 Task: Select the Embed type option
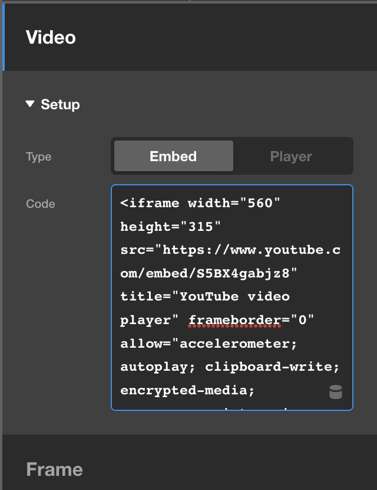tap(173, 156)
